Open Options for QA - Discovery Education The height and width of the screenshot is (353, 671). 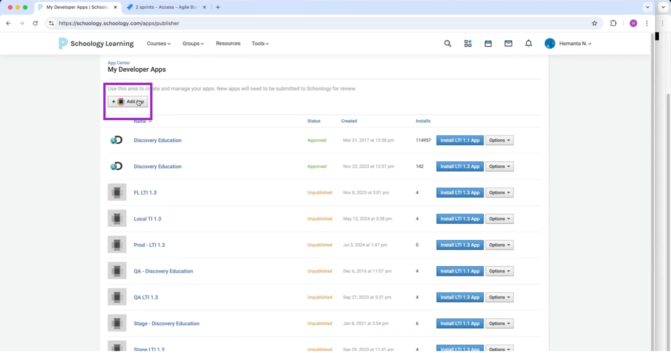click(x=499, y=271)
